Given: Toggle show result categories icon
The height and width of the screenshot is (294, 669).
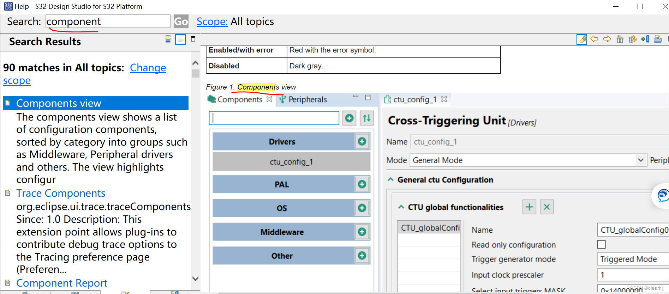Looking at the screenshot, I should pos(168,39).
